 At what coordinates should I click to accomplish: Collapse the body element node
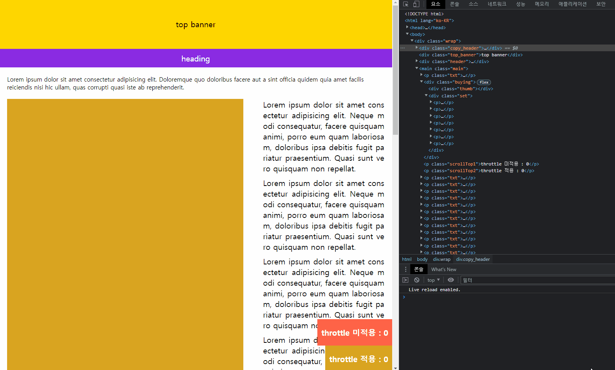coord(407,34)
